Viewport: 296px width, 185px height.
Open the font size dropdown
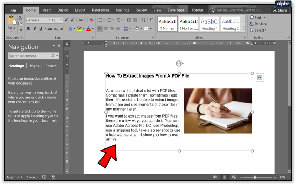pos(61,20)
